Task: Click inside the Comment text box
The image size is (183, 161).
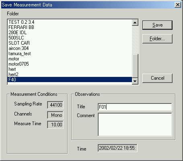Action: pyautogui.click(x=135, y=124)
